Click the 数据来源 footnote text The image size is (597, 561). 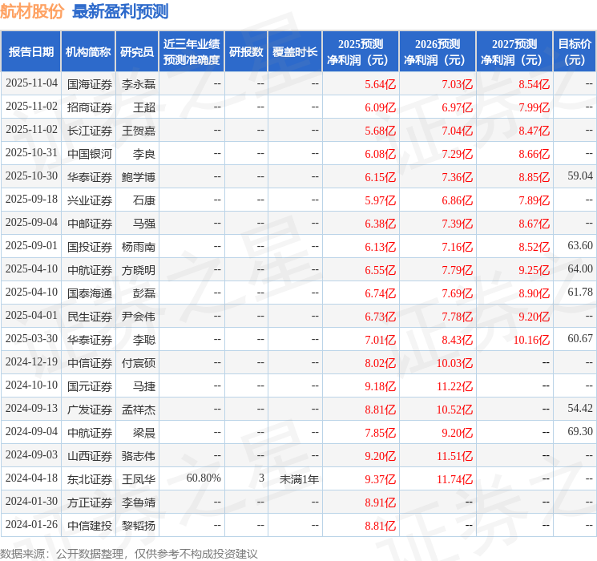pyautogui.click(x=129, y=553)
